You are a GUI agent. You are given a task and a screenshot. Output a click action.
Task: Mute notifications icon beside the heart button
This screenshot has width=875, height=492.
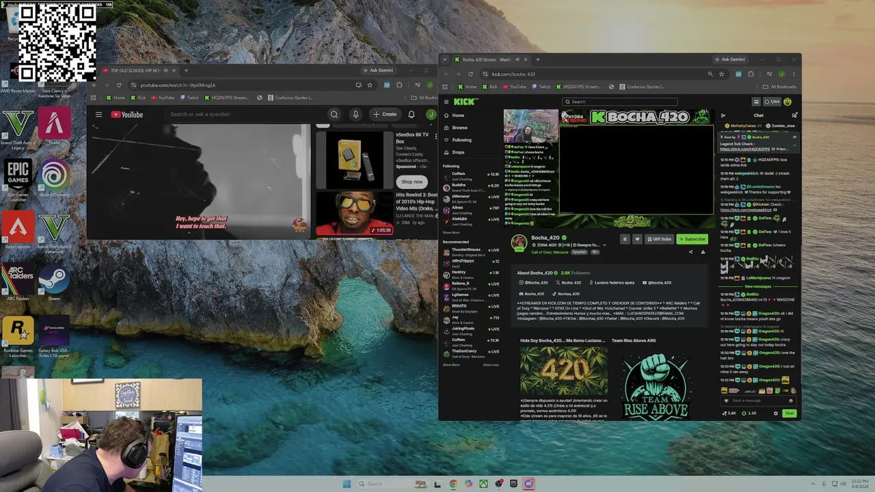click(625, 239)
